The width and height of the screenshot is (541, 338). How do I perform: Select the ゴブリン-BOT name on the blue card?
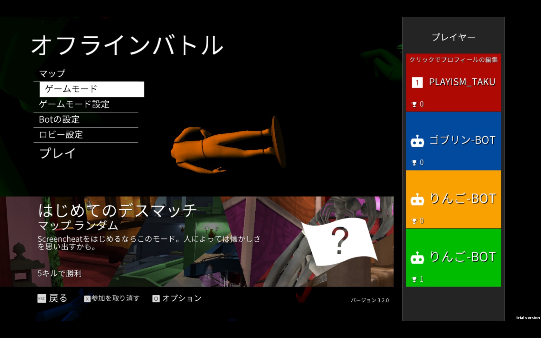462,141
